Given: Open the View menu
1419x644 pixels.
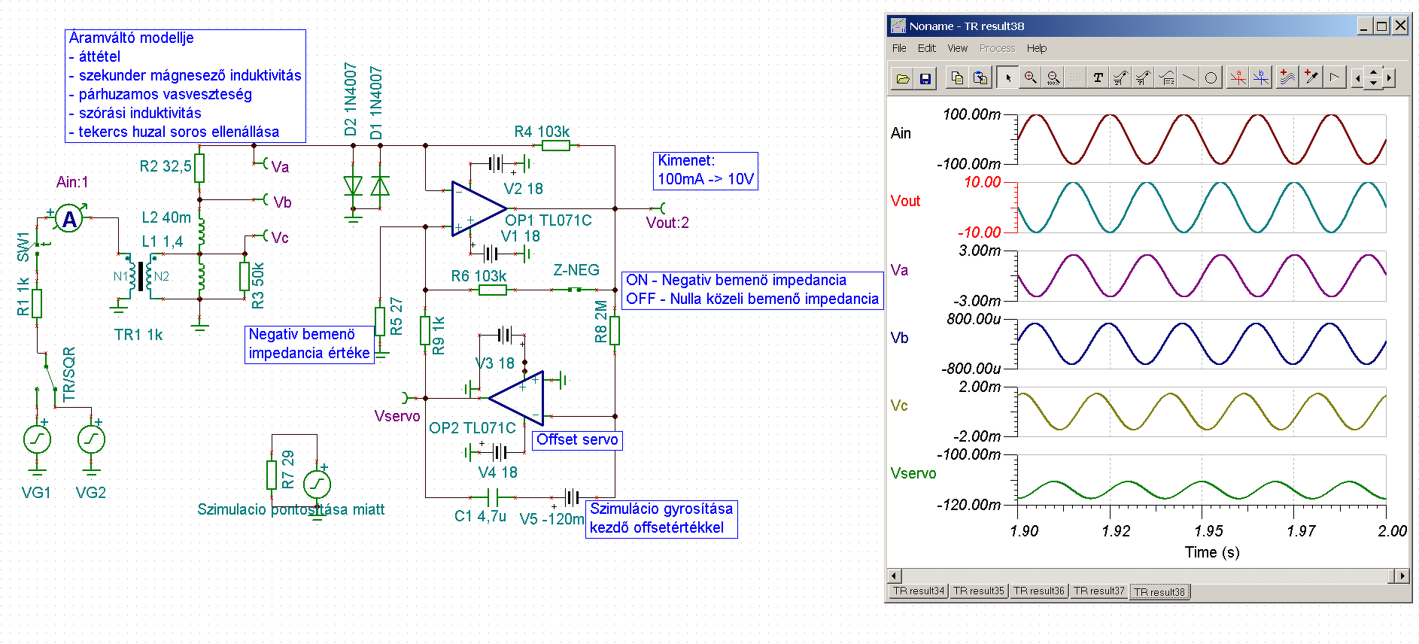Looking at the screenshot, I should click(957, 48).
